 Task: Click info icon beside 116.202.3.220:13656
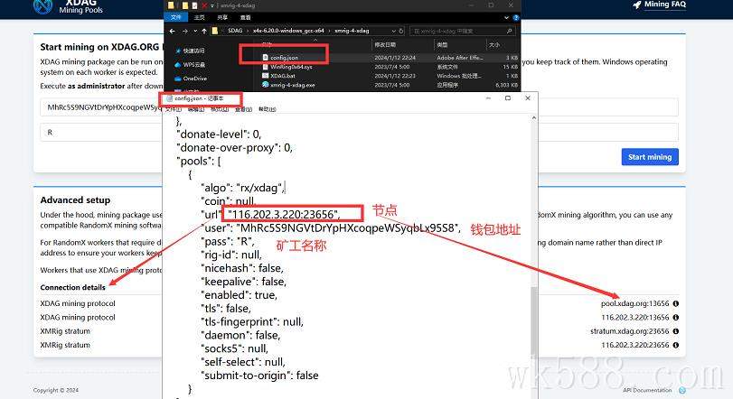point(675,318)
